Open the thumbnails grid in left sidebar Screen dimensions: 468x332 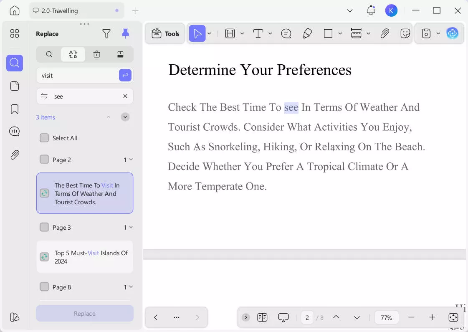coord(15,34)
